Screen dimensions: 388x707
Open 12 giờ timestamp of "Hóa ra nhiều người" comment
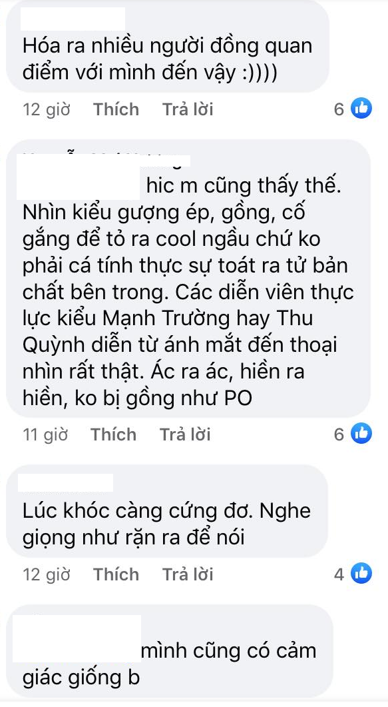point(47,109)
